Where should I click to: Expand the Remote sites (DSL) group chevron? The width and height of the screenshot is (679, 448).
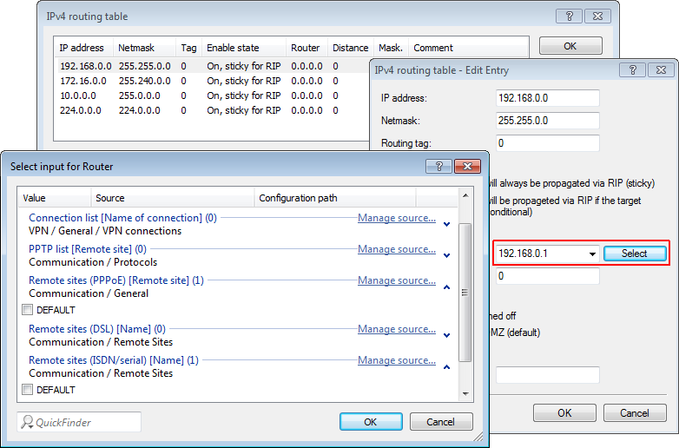[446, 336]
